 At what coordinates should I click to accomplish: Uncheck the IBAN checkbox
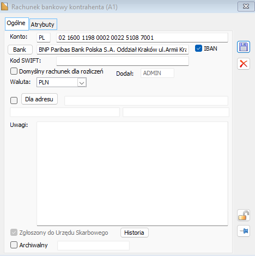tap(198, 48)
